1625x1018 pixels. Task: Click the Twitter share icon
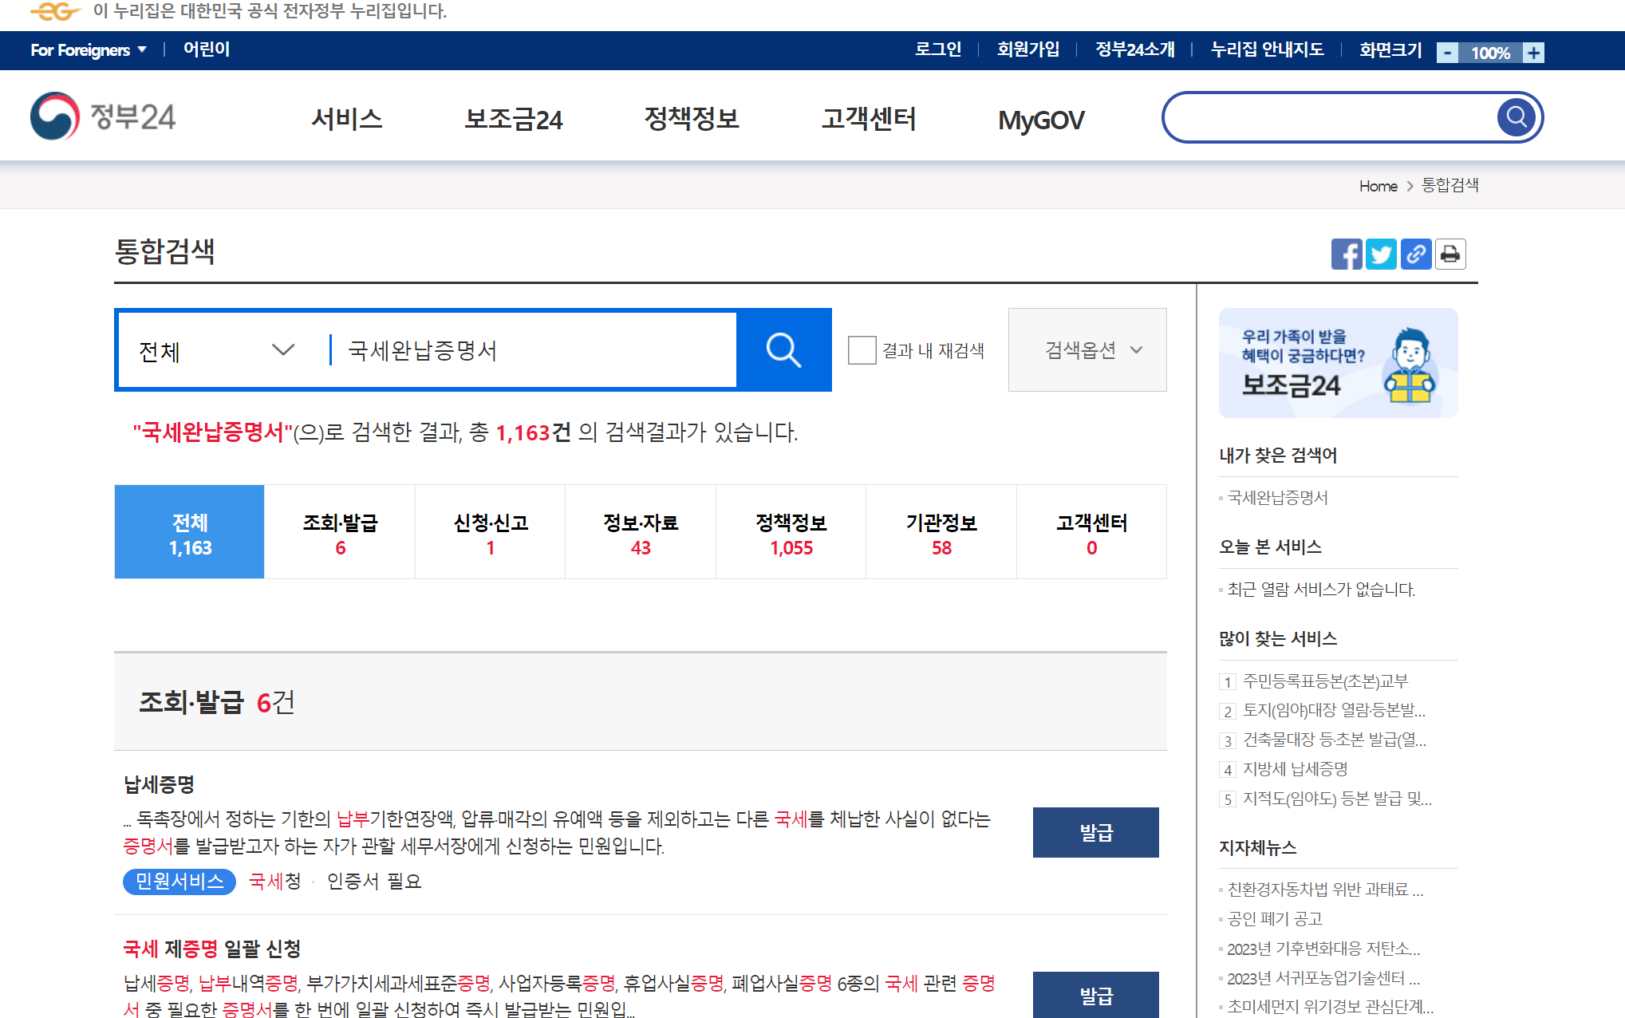(1381, 254)
